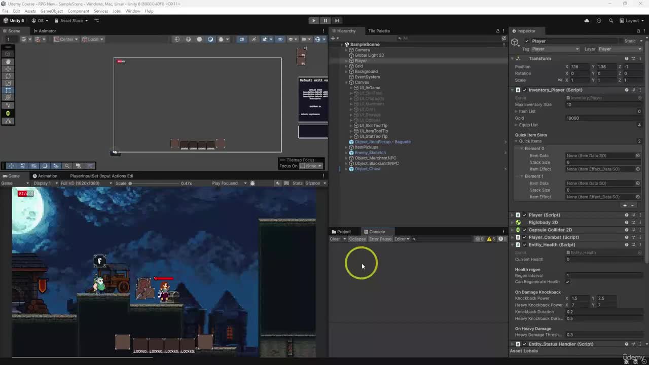This screenshot has width=649, height=365.
Task: Expand the Equip List foldout
Action: pos(517,125)
